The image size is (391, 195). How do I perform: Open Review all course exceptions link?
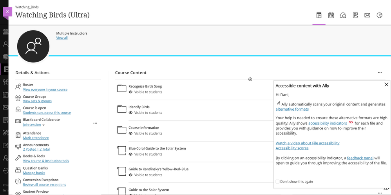point(44,185)
